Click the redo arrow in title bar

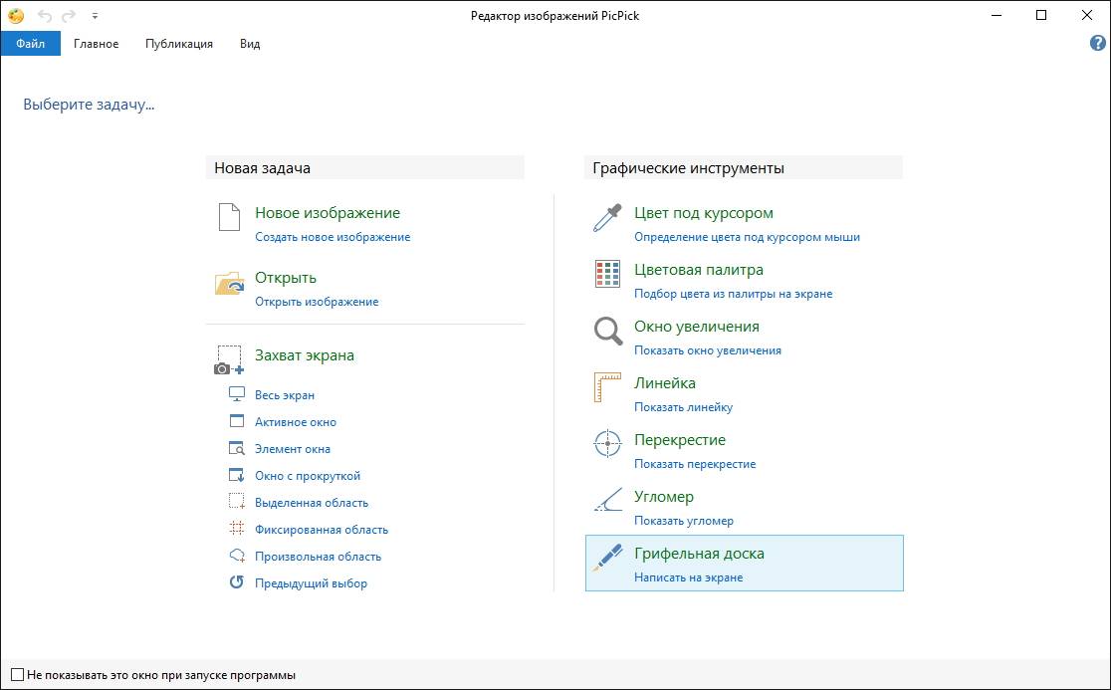(x=69, y=16)
